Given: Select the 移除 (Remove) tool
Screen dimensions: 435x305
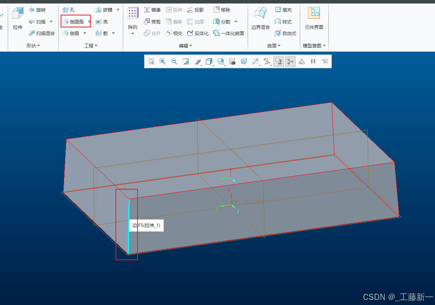Looking at the screenshot, I should point(222,10).
